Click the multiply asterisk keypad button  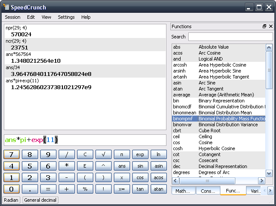(66, 166)
